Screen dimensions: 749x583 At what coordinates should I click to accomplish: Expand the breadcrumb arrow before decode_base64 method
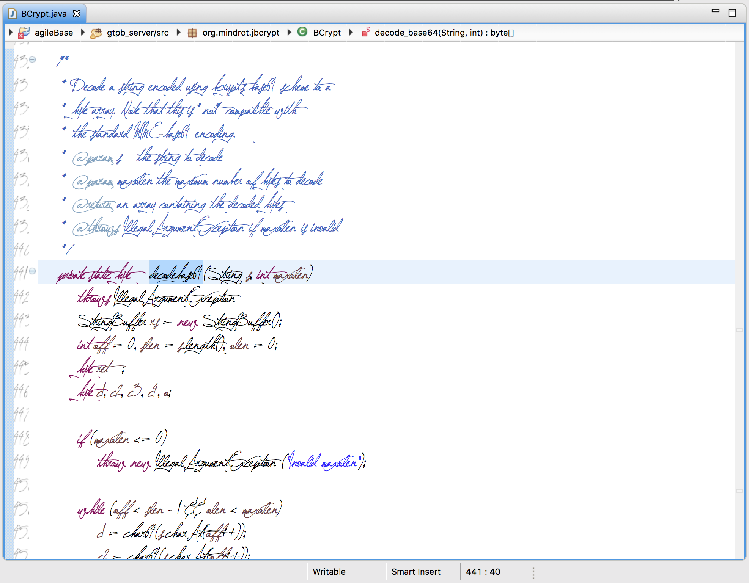pos(351,33)
